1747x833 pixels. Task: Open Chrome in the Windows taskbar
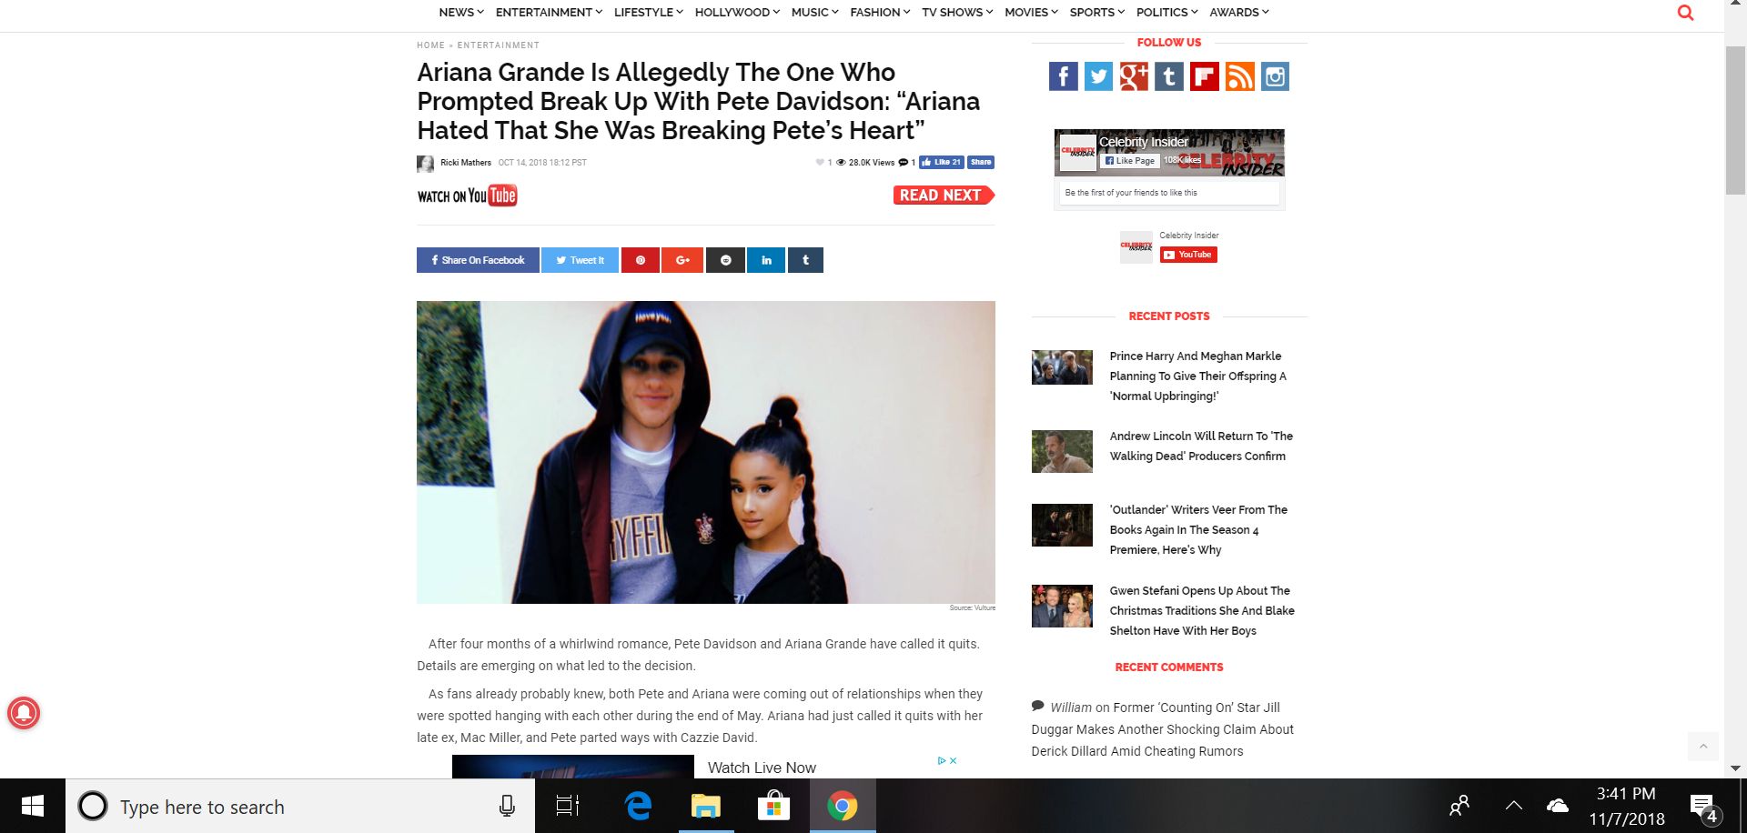coord(843,806)
